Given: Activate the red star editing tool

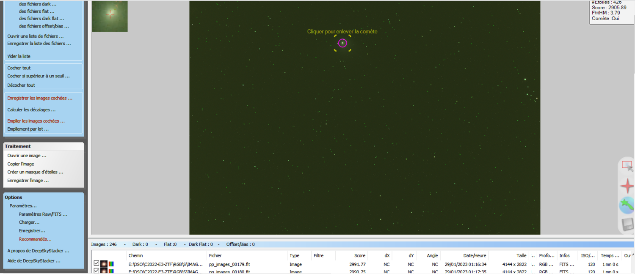Looking at the screenshot, I should (627, 186).
